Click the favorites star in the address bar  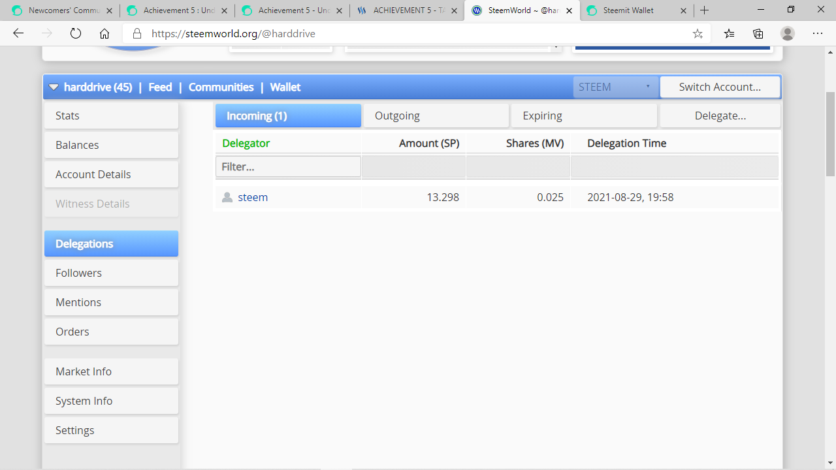[698, 33]
